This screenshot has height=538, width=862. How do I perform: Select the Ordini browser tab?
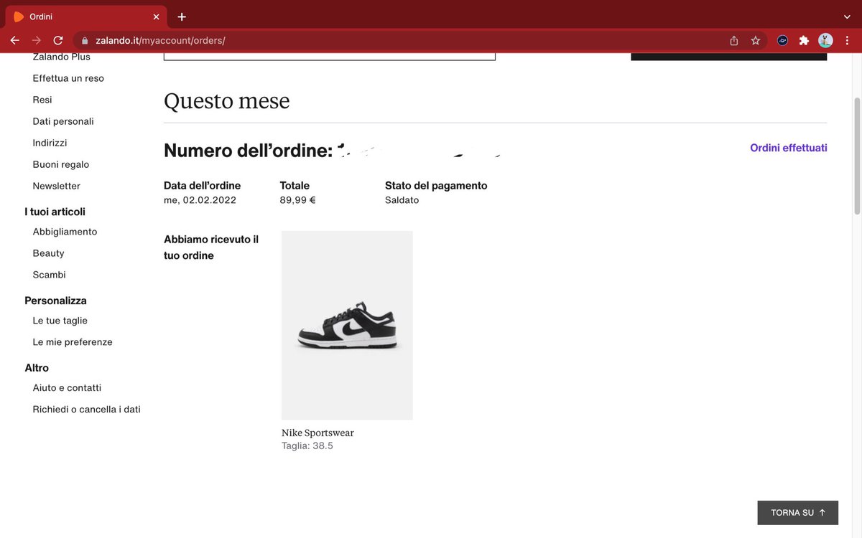86,16
